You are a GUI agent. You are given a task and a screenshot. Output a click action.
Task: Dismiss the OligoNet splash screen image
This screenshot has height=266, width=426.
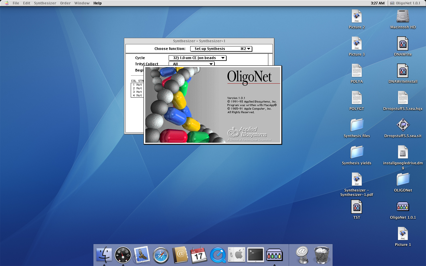click(213, 105)
